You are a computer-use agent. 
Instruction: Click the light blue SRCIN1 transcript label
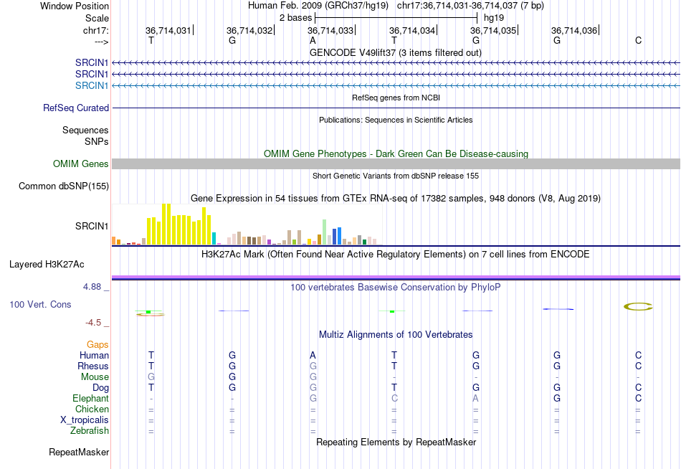point(91,85)
